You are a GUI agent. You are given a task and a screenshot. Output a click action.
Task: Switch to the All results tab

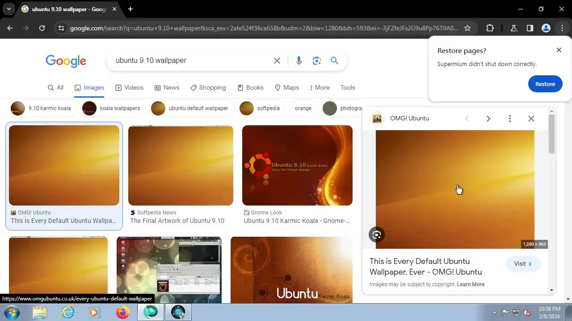point(56,87)
